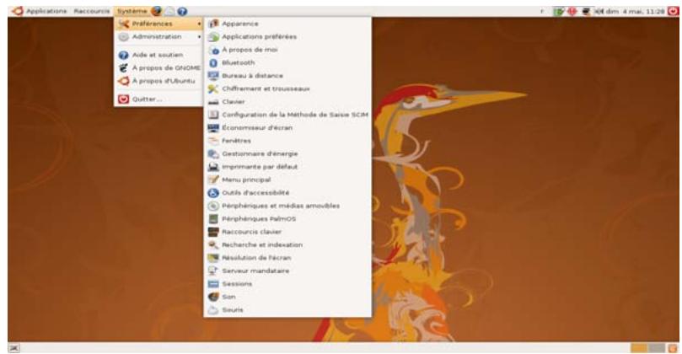This screenshot has width=682, height=354.
Task: Expand the Préférences submenu
Action: tap(159, 24)
